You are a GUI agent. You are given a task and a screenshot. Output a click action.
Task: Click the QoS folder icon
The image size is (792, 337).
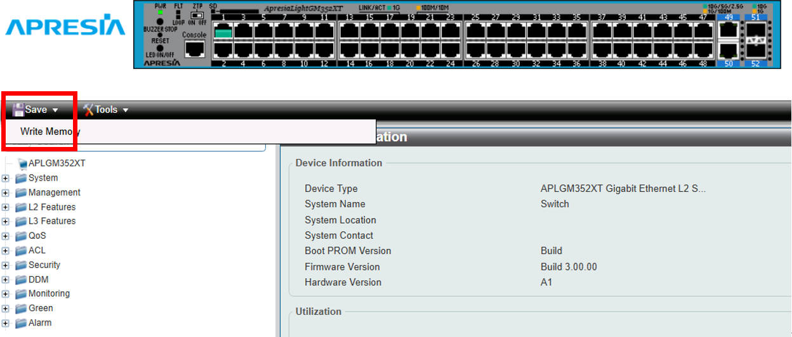(x=21, y=236)
